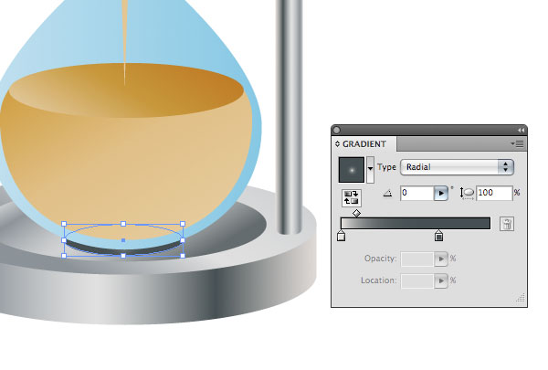Open the Location dropdown arrow
The height and width of the screenshot is (370, 548).
441,280
